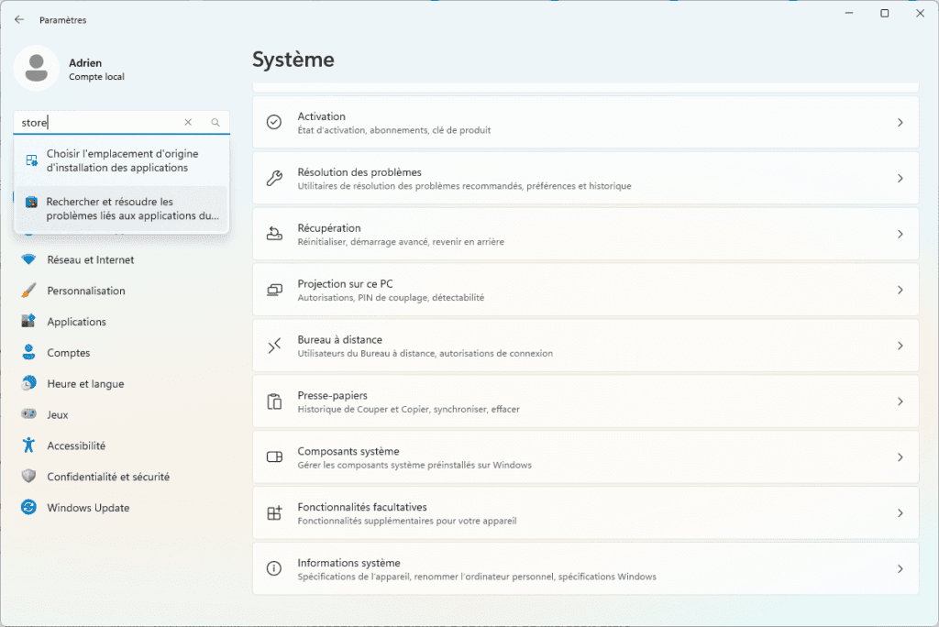Open Résolution des problèmes via its chevron
The image size is (939, 627).
point(900,178)
